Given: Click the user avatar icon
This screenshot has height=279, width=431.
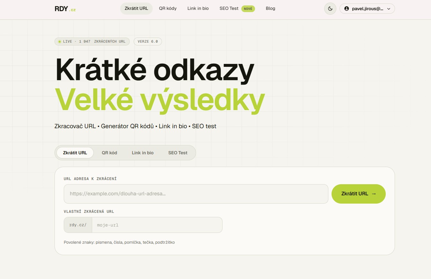Looking at the screenshot, I should (347, 9).
